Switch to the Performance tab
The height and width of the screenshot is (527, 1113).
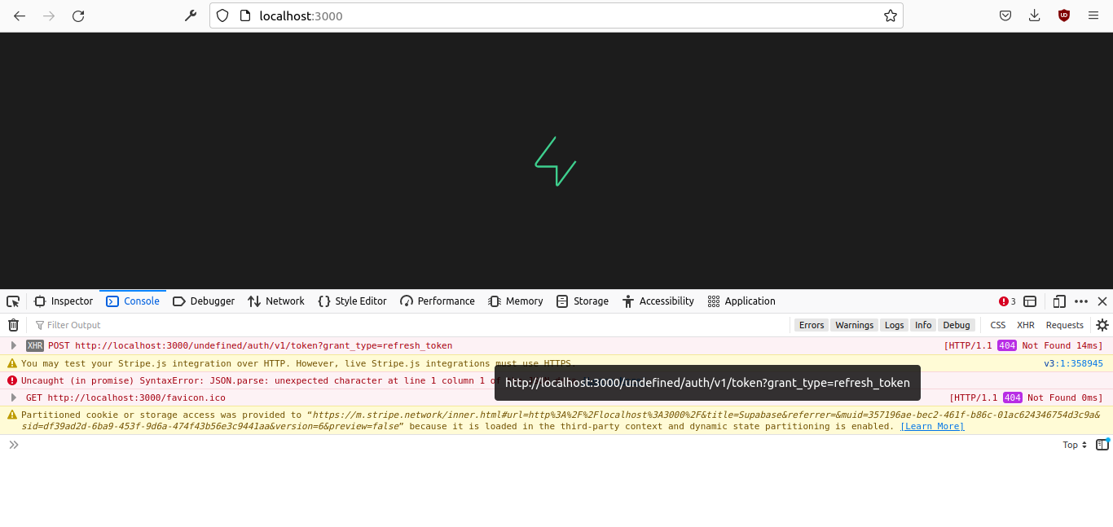438,301
